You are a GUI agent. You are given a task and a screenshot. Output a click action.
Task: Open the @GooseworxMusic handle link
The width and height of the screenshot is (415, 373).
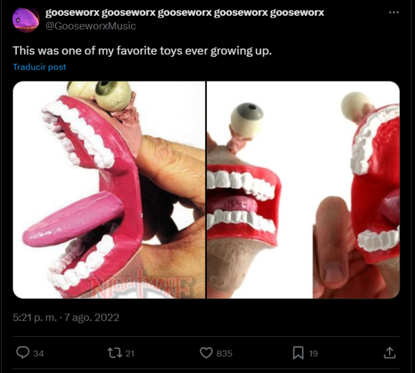point(91,26)
